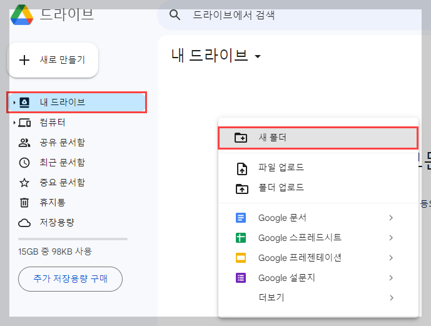Image resolution: width=431 pixels, height=326 pixels.
Task: Select Google 문서 menu item
Action: click(318, 218)
